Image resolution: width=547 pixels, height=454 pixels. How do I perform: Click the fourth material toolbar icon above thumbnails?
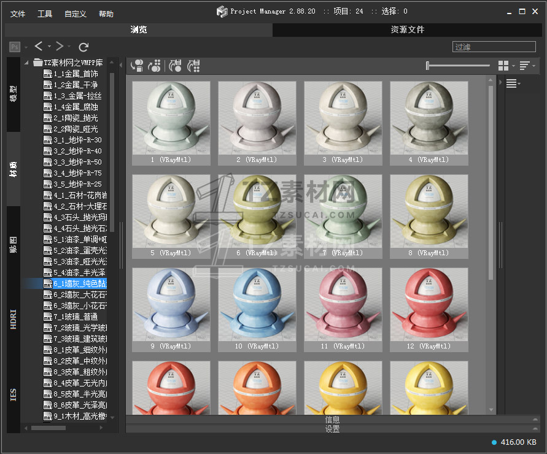193,65
